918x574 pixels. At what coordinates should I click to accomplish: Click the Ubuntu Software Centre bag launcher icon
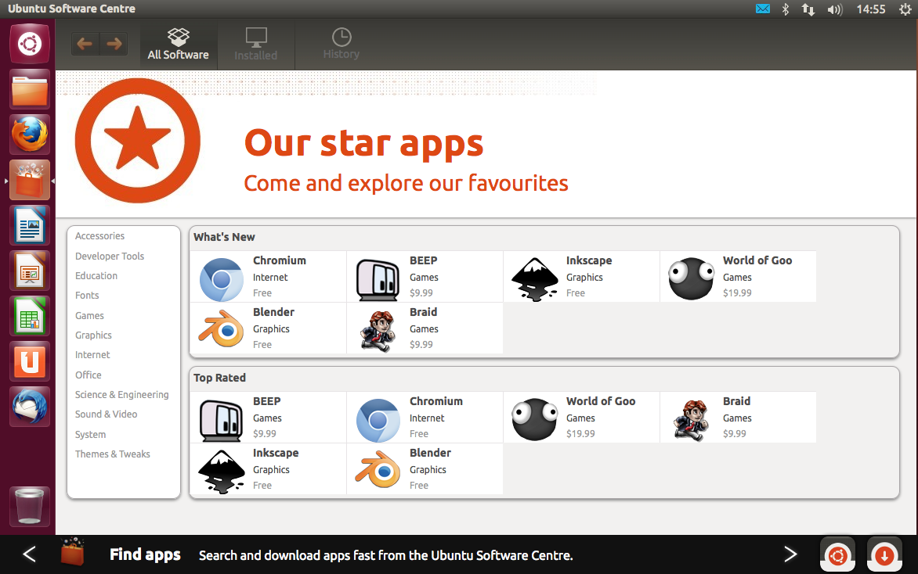pyautogui.click(x=29, y=180)
